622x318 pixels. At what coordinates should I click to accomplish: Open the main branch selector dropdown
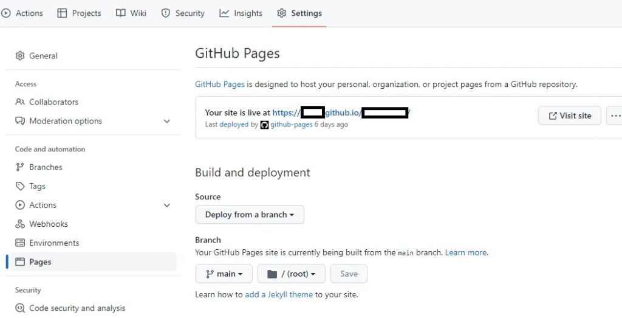tap(224, 274)
